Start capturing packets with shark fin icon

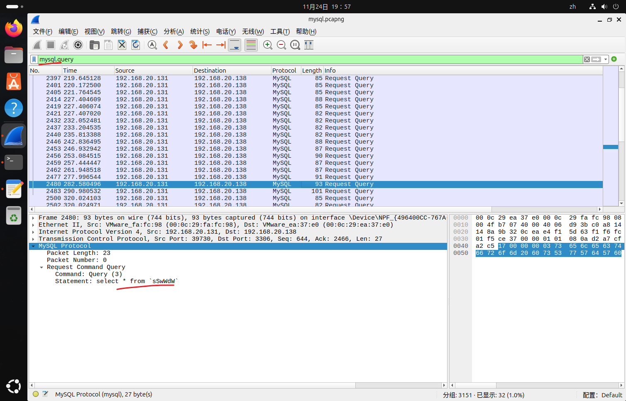37,45
